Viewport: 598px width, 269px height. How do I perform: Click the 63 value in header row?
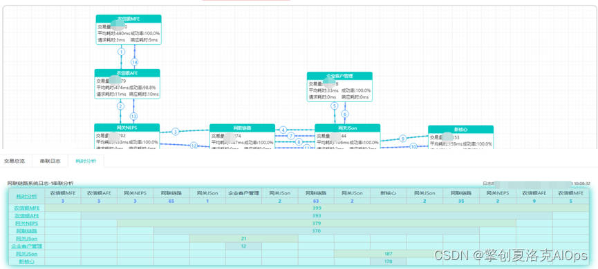pos(316,201)
